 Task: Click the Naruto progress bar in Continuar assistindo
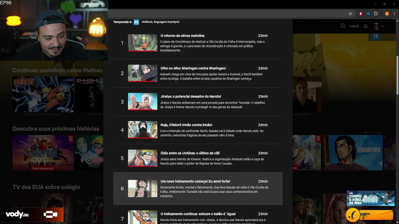coord(43,114)
